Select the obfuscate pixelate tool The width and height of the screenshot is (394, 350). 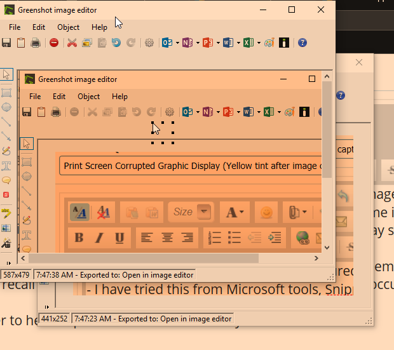point(6,228)
